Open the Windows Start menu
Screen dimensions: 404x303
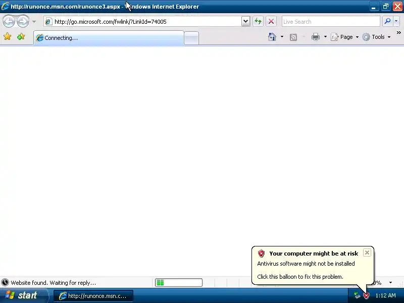24,295
